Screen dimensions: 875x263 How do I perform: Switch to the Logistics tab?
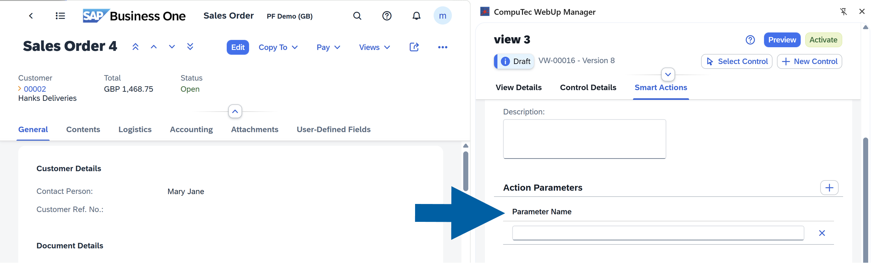click(x=135, y=130)
